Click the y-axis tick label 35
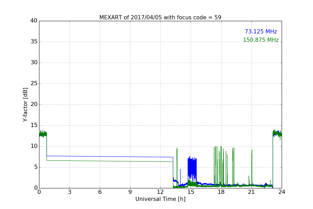 pyautogui.click(x=34, y=42)
